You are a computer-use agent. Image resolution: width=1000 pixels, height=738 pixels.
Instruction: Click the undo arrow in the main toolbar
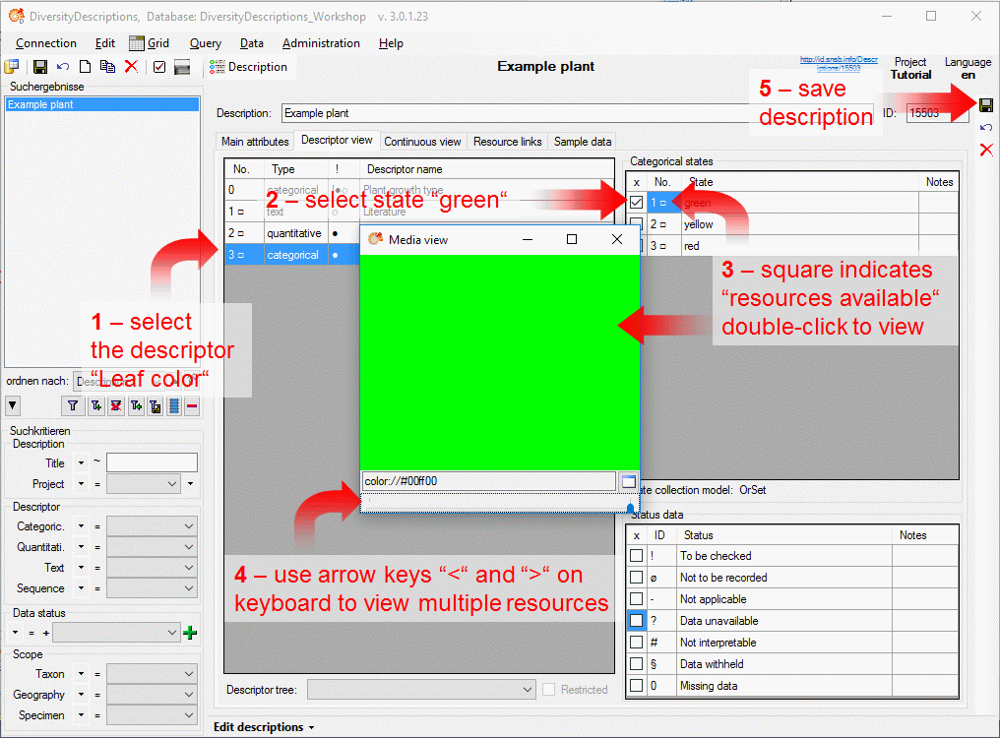click(63, 66)
